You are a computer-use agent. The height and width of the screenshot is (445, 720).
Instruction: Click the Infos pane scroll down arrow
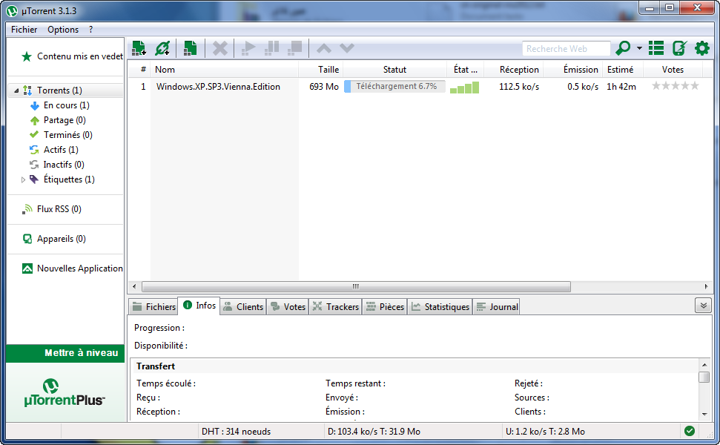[x=704, y=415]
